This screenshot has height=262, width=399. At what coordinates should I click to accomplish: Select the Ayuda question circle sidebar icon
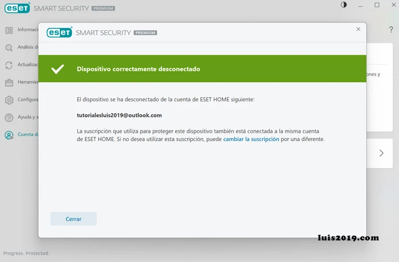pyautogui.click(x=9, y=118)
